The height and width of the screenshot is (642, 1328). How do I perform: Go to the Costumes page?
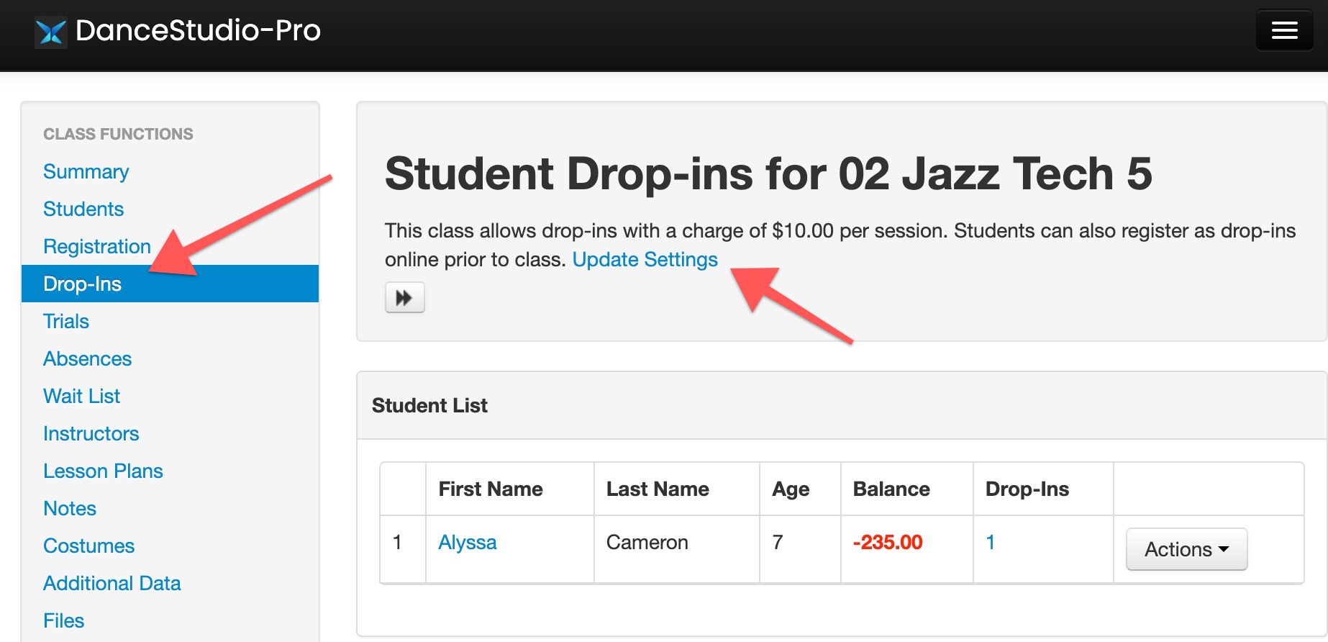tap(88, 546)
